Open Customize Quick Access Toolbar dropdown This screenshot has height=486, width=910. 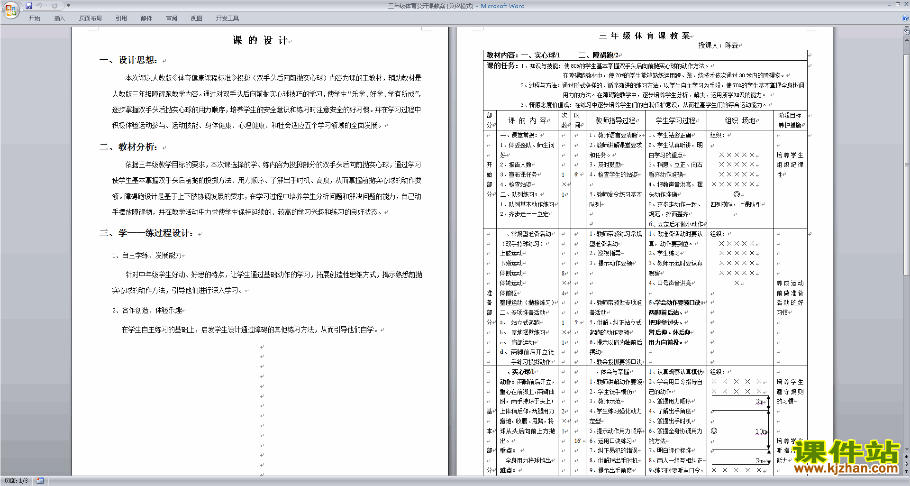click(x=68, y=6)
